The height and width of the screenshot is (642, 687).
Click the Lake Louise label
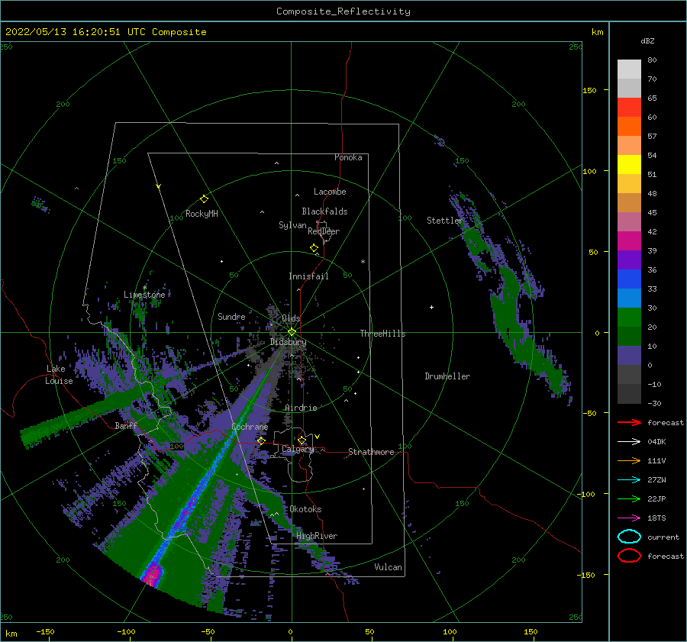59,375
